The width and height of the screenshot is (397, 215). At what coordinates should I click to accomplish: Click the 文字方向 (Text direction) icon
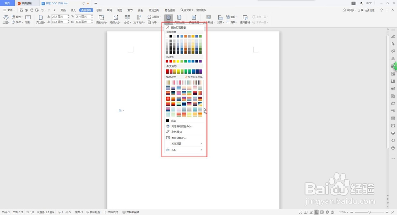[x=139, y=17]
